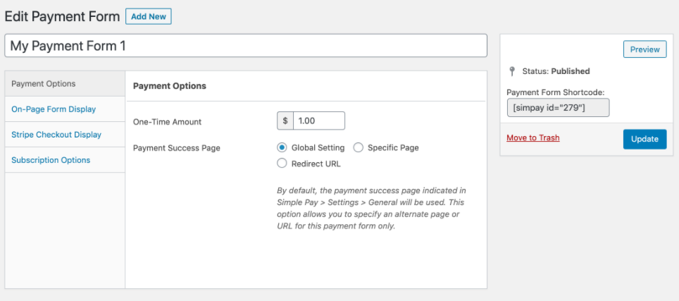The width and height of the screenshot is (679, 301).
Task: Click the Edit Payment Form heading
Action: tap(62, 16)
